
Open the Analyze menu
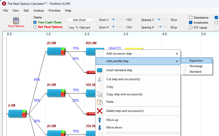click(39, 11)
